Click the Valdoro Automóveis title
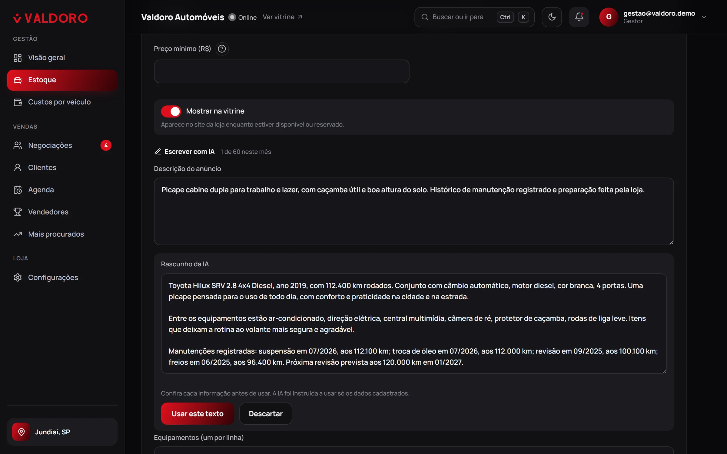 (x=183, y=17)
